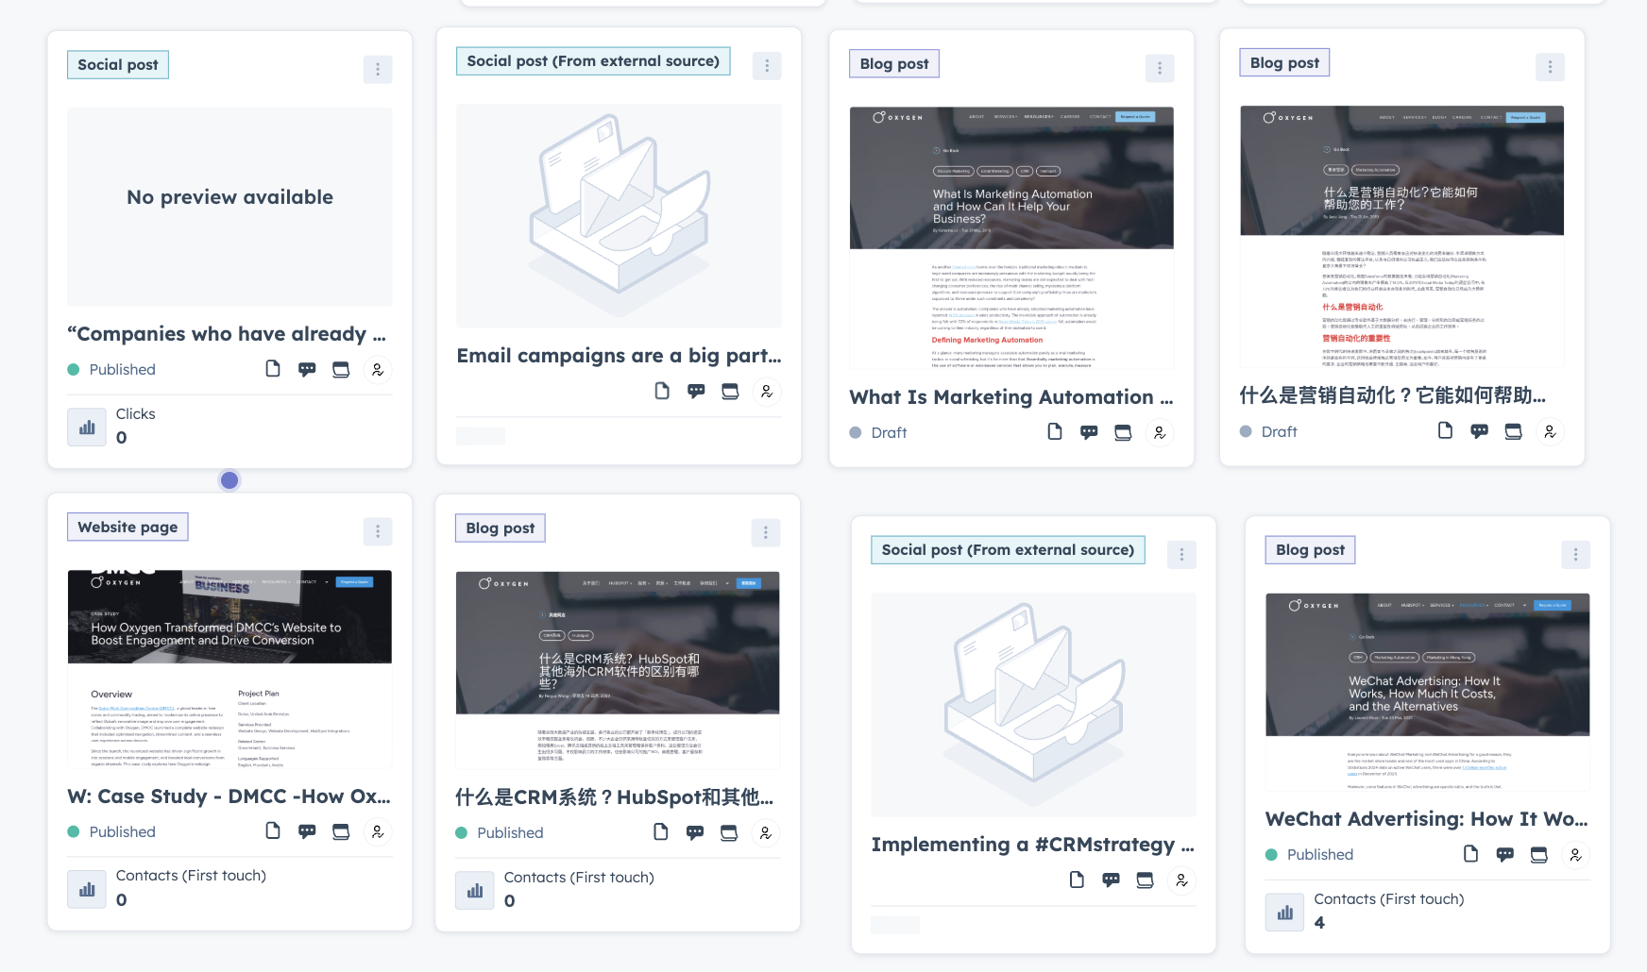
Task: Open options menu on WeChat Advertising card
Action: click(1575, 555)
